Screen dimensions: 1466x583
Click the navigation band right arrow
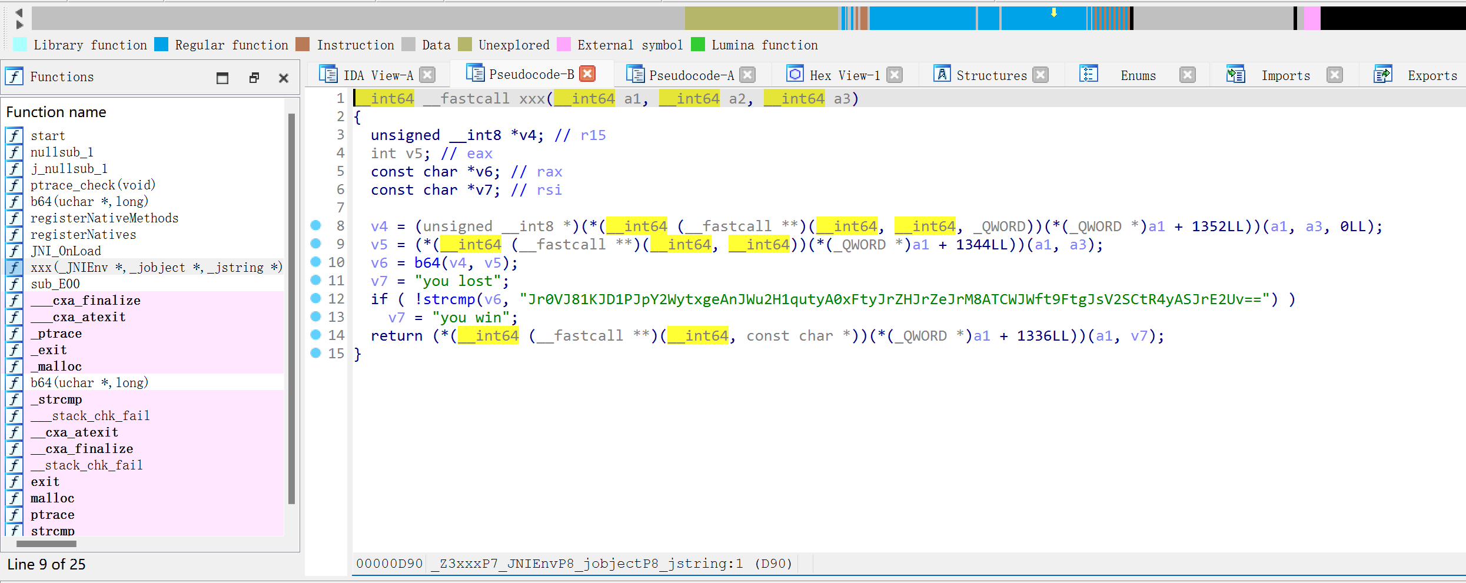(x=19, y=25)
